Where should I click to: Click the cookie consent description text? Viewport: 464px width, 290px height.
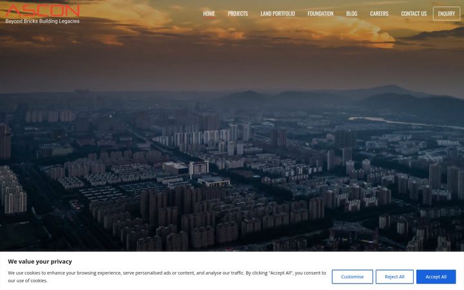pyautogui.click(x=167, y=276)
